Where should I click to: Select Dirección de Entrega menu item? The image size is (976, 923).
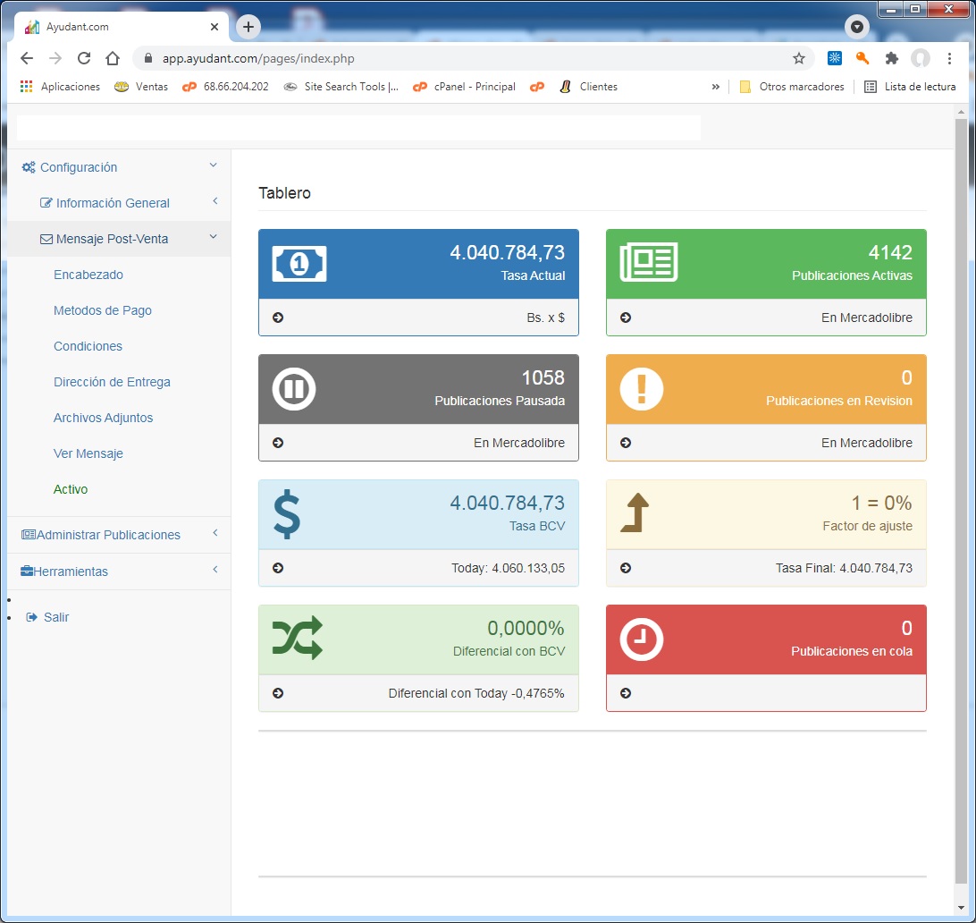(x=112, y=382)
